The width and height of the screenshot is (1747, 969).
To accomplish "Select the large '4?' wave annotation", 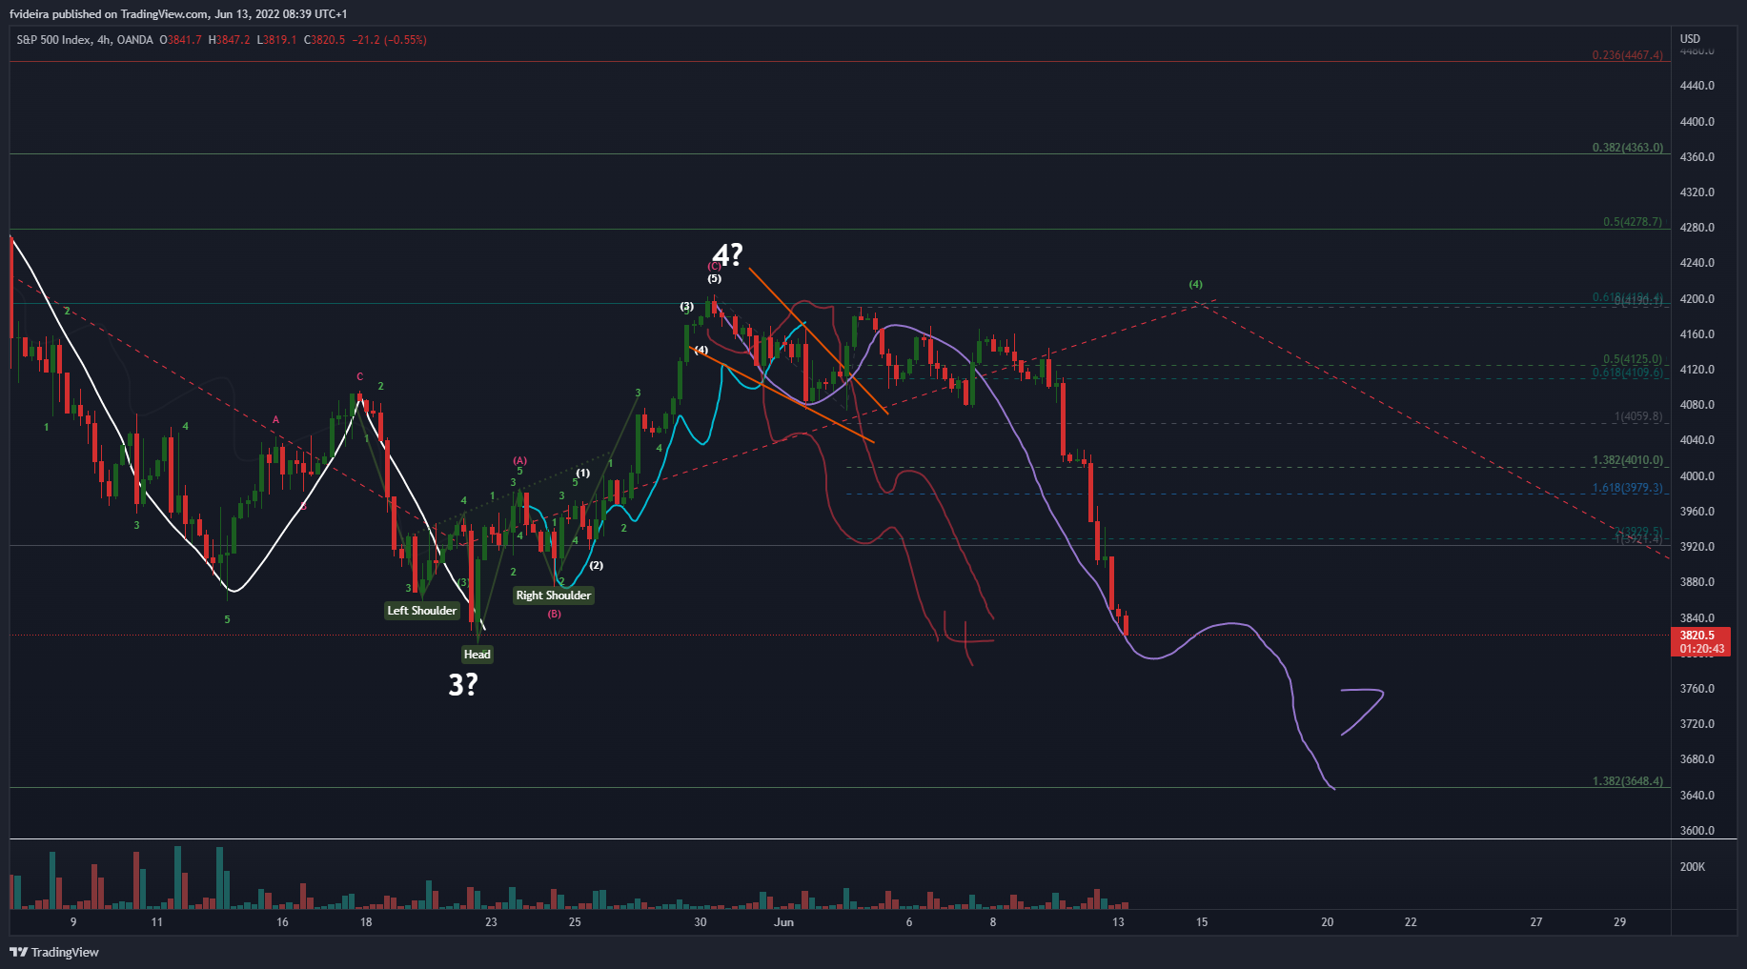I will (x=728, y=254).
